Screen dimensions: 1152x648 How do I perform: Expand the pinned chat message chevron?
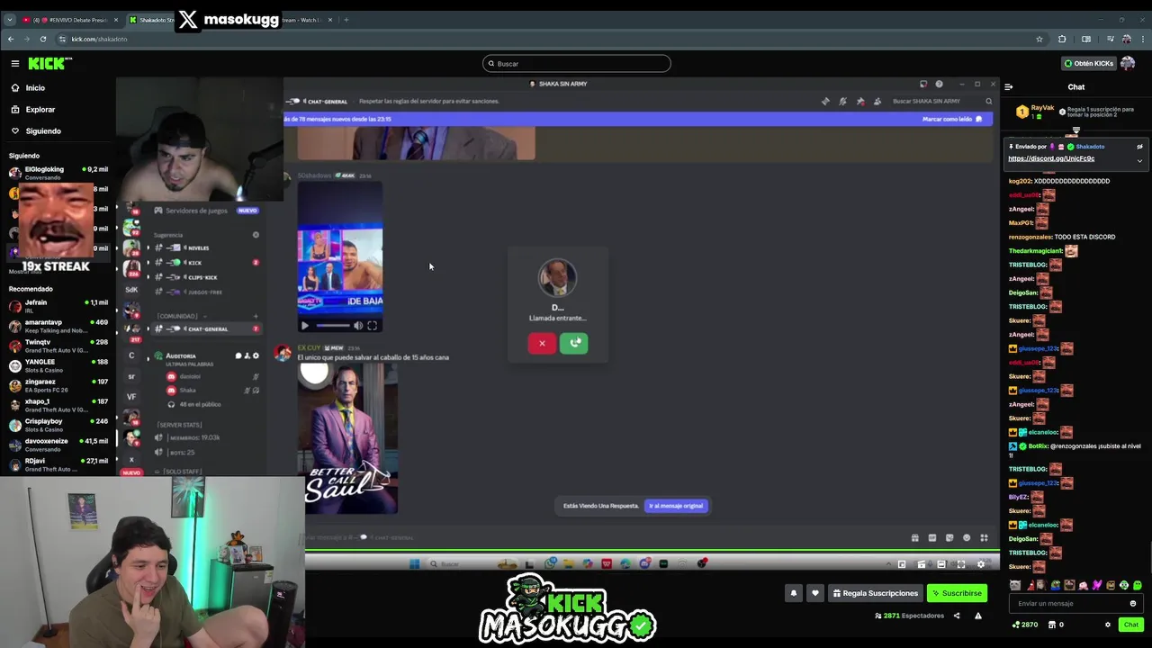1139,161
